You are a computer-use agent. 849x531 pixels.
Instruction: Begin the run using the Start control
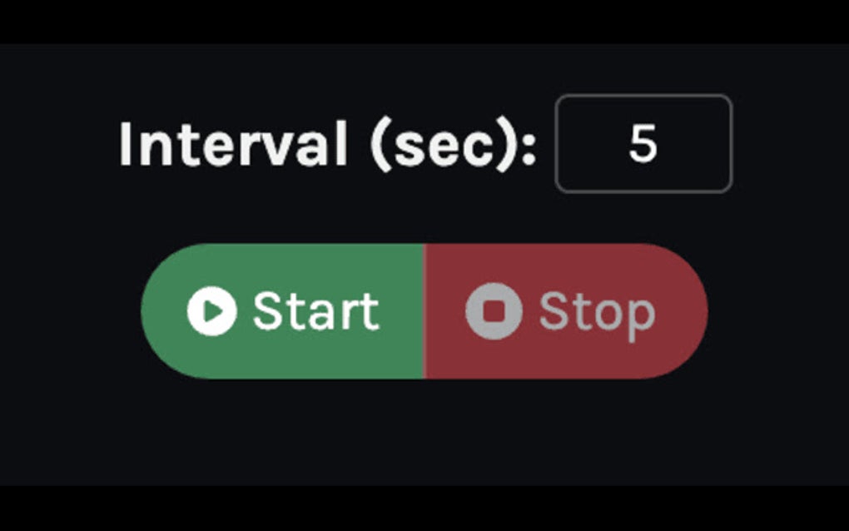(282, 311)
